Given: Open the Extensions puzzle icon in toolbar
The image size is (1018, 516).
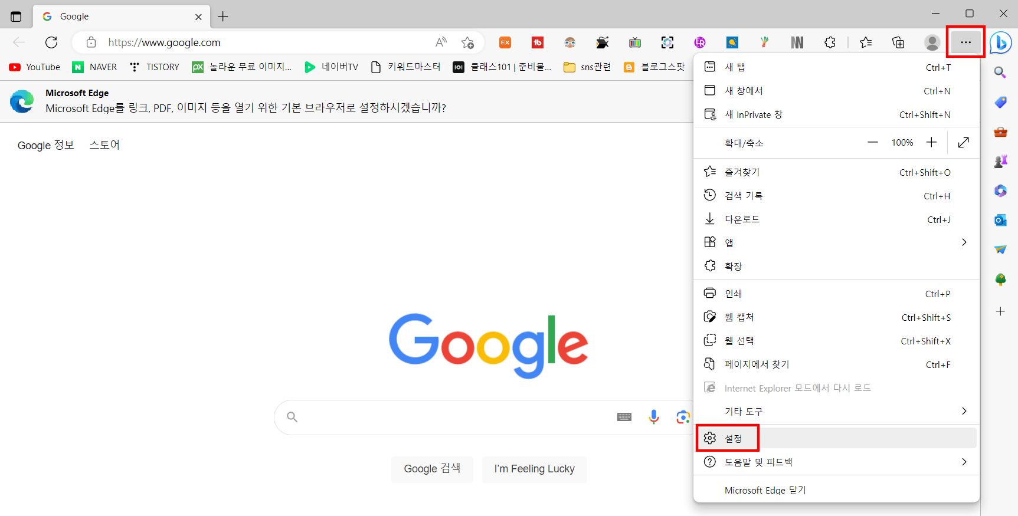Looking at the screenshot, I should click(830, 42).
